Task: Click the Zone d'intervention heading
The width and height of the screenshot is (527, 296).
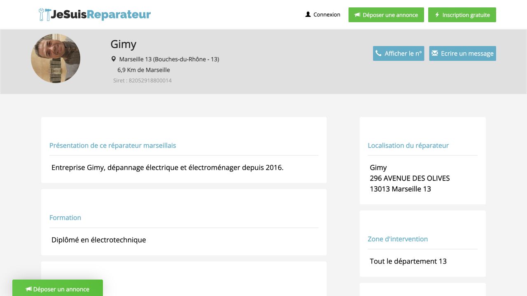Action: (398, 239)
